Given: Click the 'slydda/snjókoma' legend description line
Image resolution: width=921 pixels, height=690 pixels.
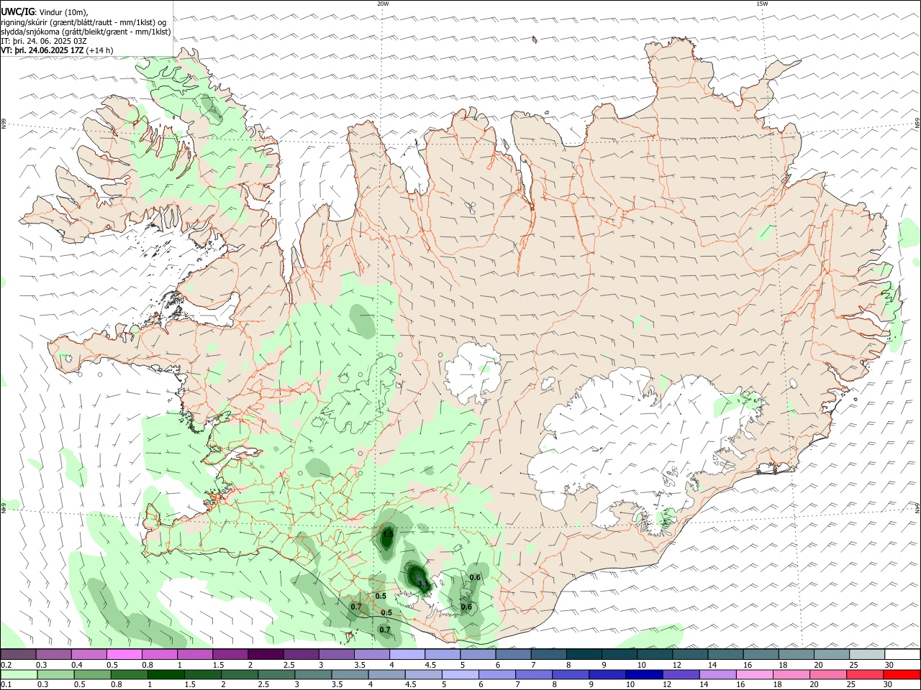Looking at the screenshot, I should [x=86, y=32].
